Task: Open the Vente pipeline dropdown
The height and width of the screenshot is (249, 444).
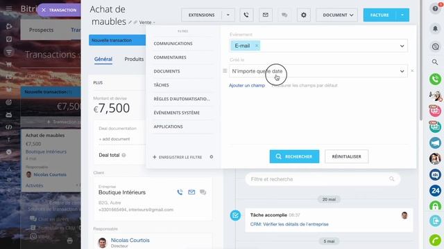Action: pyautogui.click(x=147, y=22)
